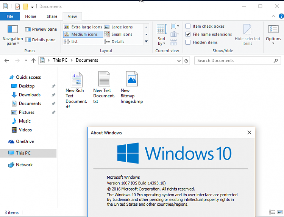Open the Sort by menu

click(x=162, y=34)
